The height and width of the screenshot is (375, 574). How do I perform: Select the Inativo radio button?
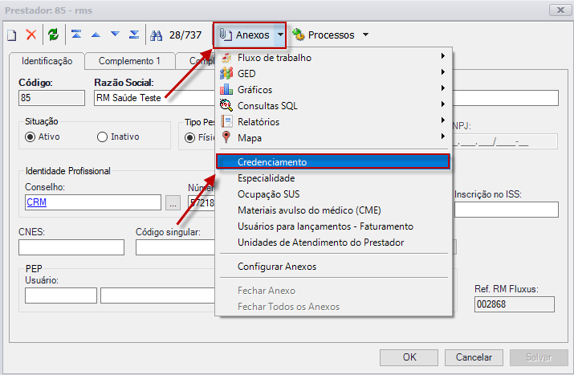pos(102,137)
